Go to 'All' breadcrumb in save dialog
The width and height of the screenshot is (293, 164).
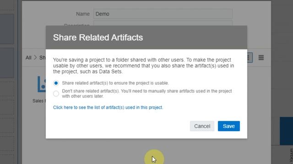[28, 58]
